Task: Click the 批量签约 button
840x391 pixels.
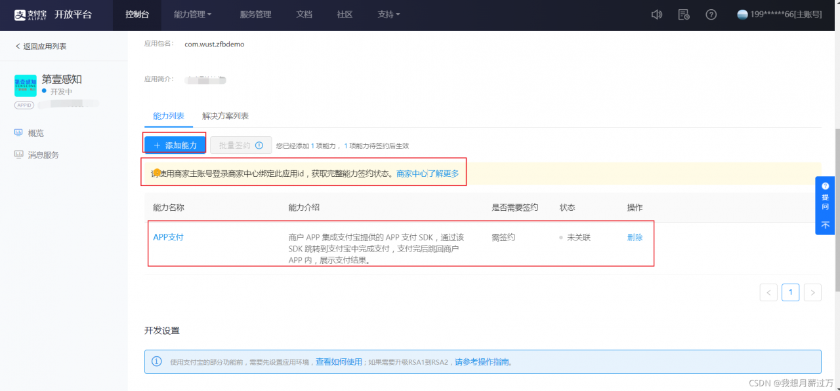Action: click(x=241, y=145)
